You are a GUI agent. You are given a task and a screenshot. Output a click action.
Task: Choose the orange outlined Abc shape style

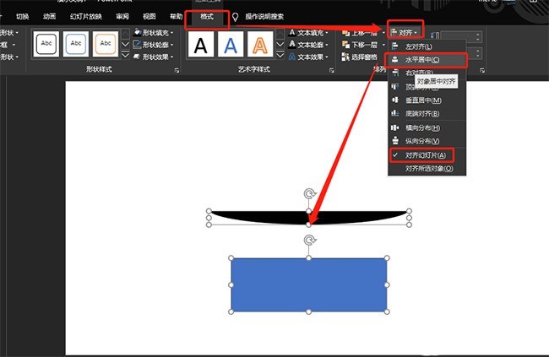[x=106, y=44]
